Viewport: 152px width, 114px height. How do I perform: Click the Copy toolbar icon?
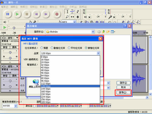87,22
